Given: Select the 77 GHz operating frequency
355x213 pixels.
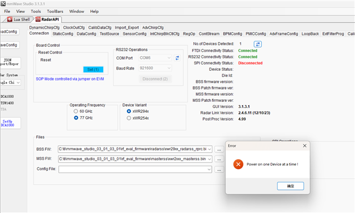Looking at the screenshot, I should [76, 118].
